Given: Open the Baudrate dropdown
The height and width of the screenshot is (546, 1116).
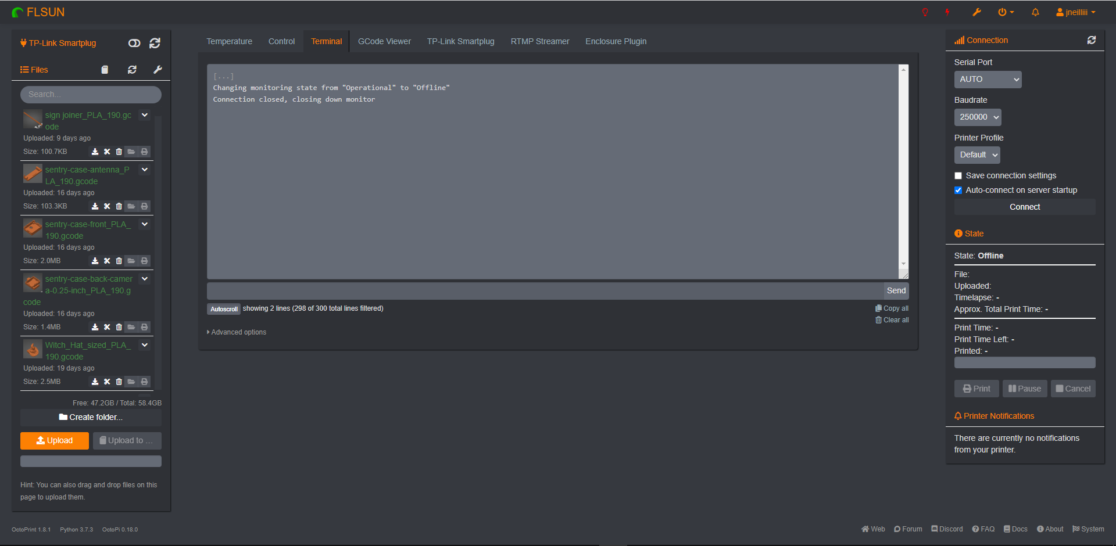Looking at the screenshot, I should click(977, 117).
